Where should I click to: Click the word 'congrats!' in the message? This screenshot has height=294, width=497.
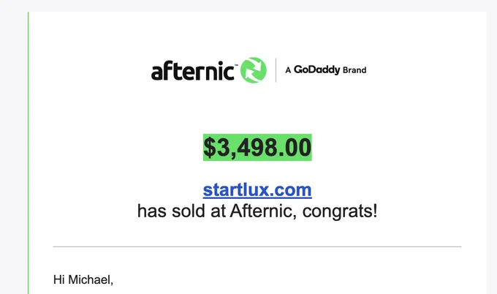coord(340,211)
